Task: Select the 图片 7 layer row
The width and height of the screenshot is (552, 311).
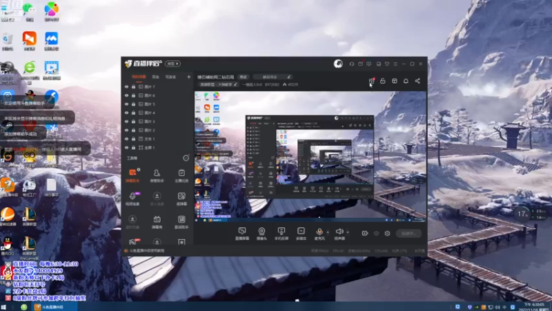Action: click(x=157, y=87)
